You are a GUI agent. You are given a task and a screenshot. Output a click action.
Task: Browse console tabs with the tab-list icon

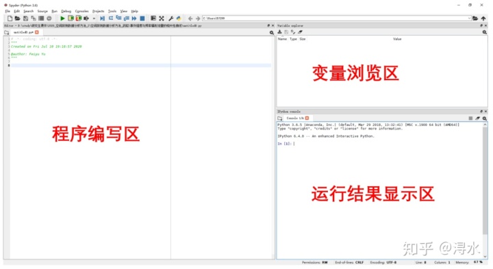click(280, 118)
